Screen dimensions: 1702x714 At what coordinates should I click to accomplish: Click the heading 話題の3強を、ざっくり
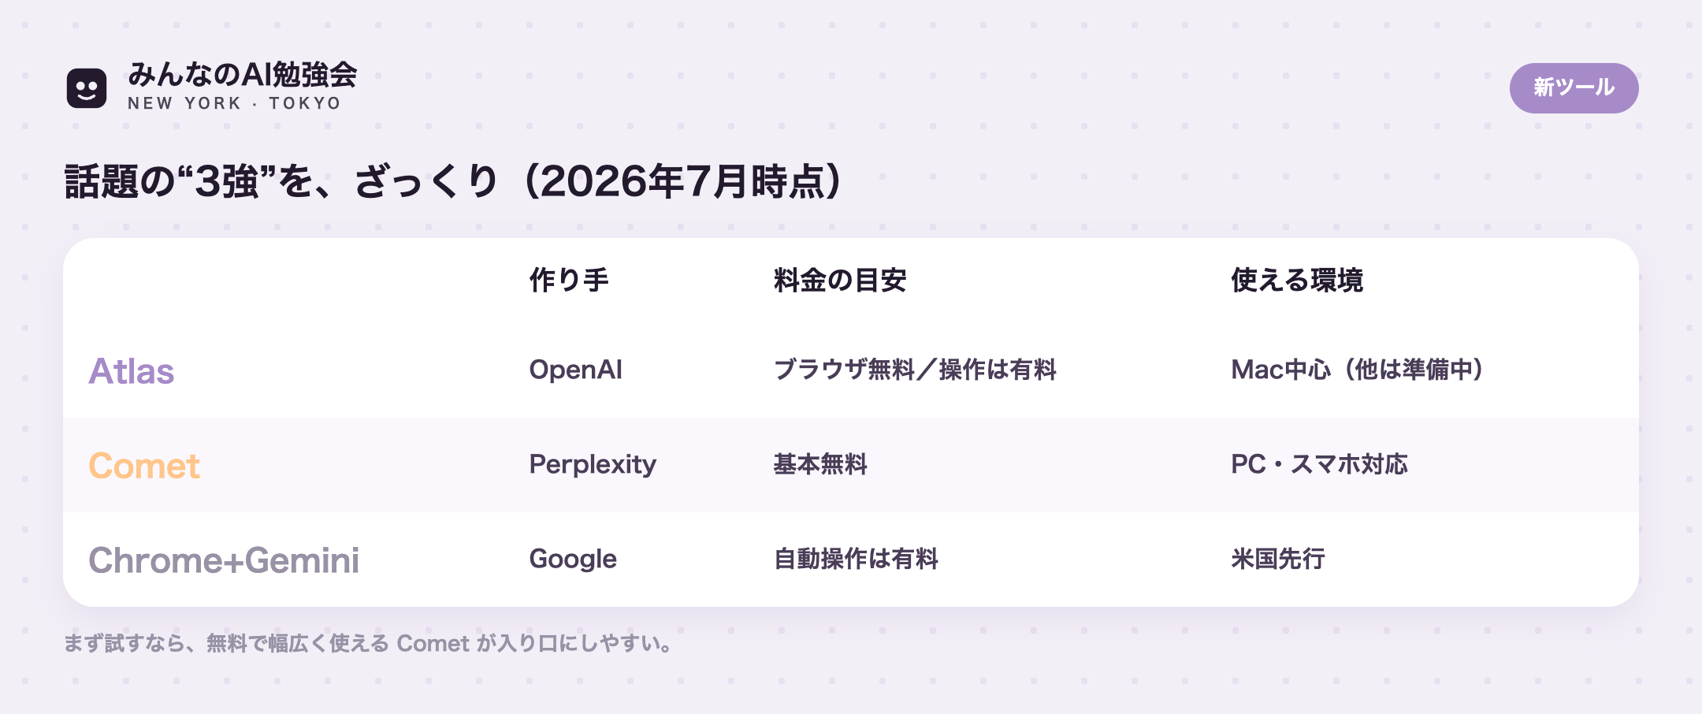pos(453,181)
